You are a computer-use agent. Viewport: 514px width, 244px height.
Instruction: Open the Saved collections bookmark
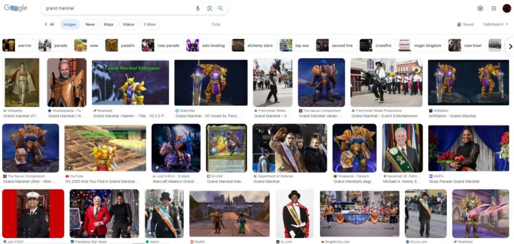465,24
